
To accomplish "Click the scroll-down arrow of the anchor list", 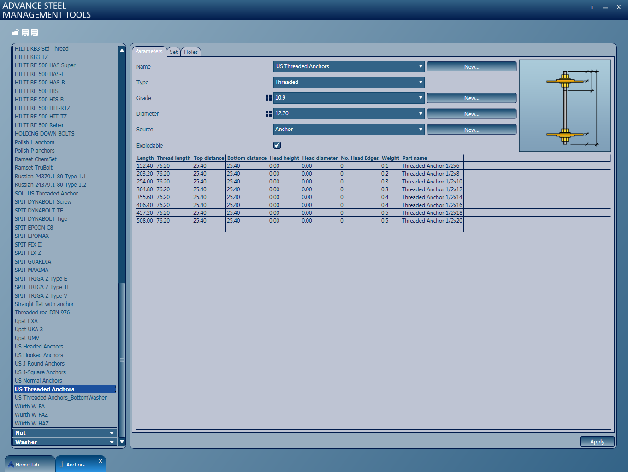I will pos(122,442).
